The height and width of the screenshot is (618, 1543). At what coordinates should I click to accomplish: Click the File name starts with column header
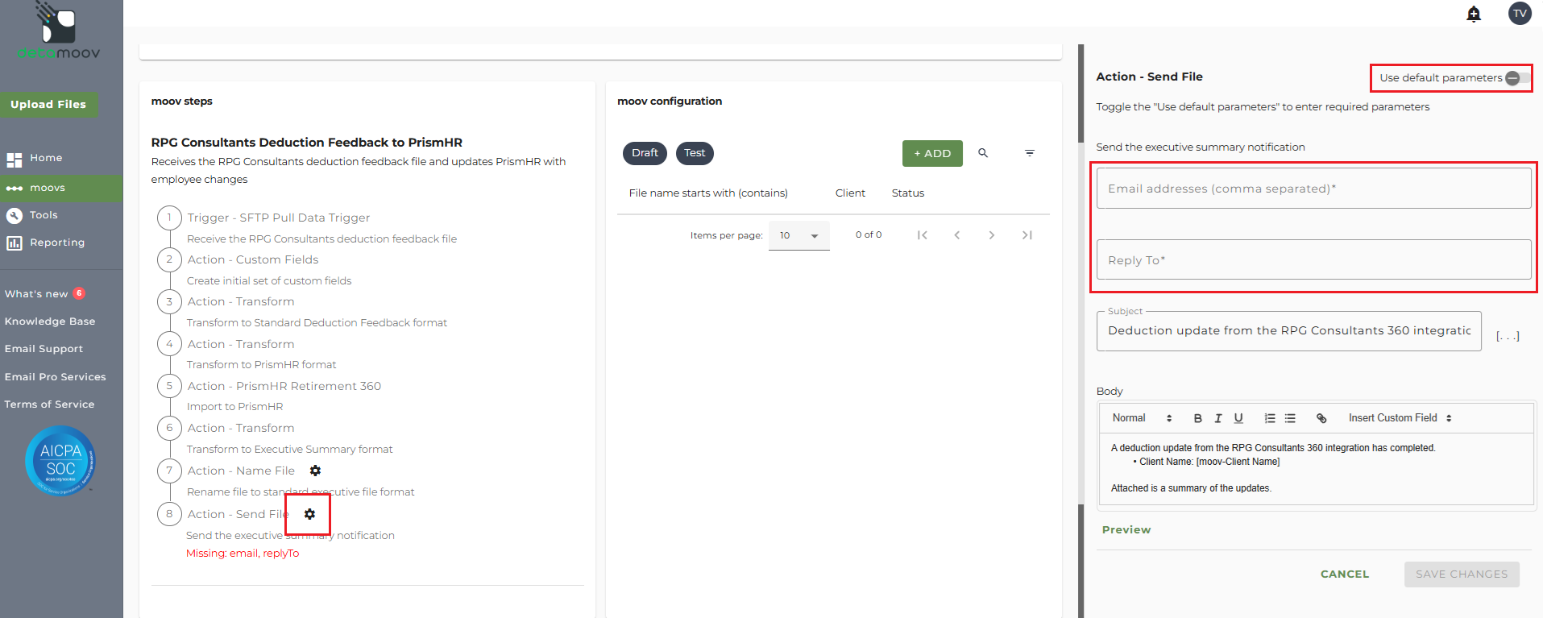pos(708,193)
